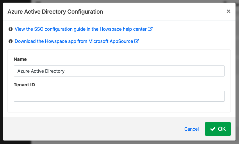239x144 pixels.
Task: Click external-link icon after Microsoft AppSource
Action: [x=136, y=41]
